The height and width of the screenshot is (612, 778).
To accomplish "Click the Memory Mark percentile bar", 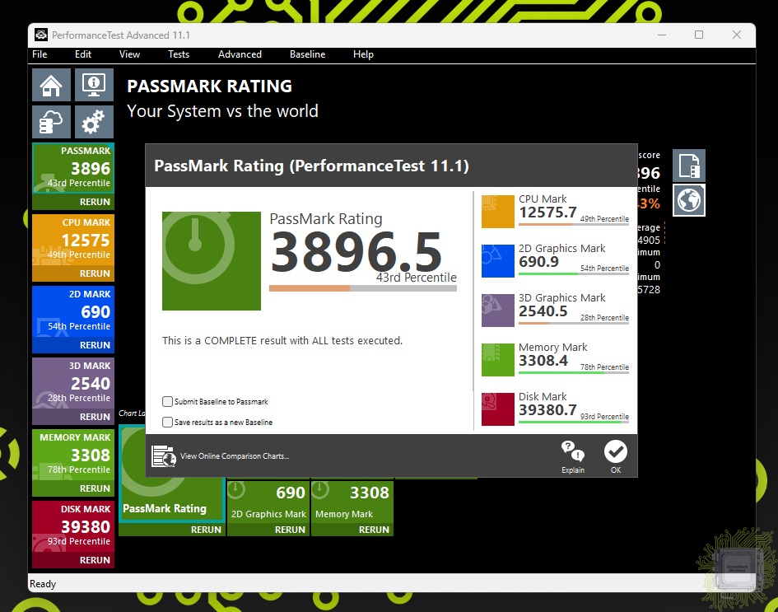I will 574,373.
